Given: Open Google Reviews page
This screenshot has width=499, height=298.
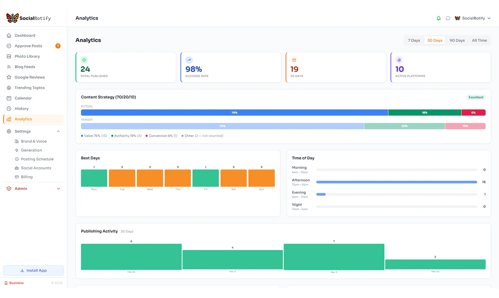Looking at the screenshot, I should click(33, 77).
